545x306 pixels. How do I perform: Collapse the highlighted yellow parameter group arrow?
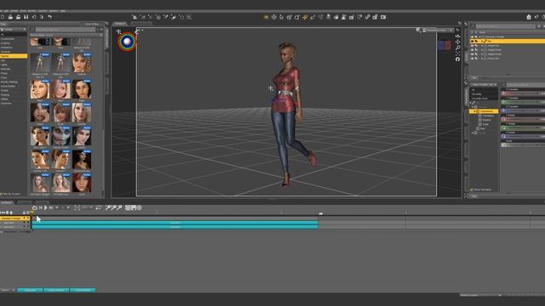coord(475,111)
